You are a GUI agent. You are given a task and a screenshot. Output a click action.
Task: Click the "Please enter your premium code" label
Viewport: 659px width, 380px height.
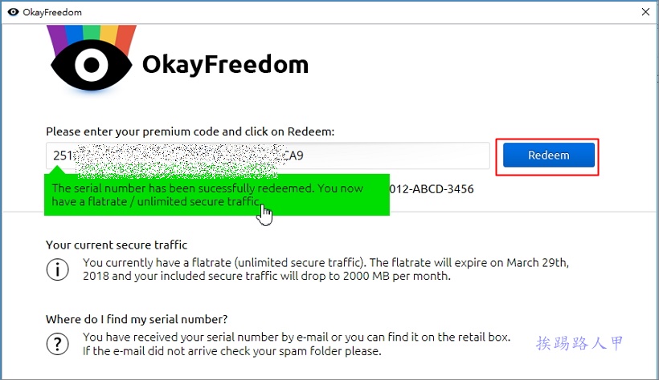coord(190,131)
